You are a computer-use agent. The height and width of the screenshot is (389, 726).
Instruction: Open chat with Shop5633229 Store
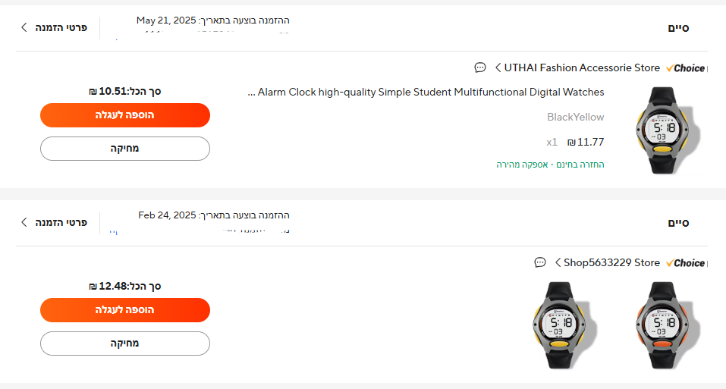(540, 262)
